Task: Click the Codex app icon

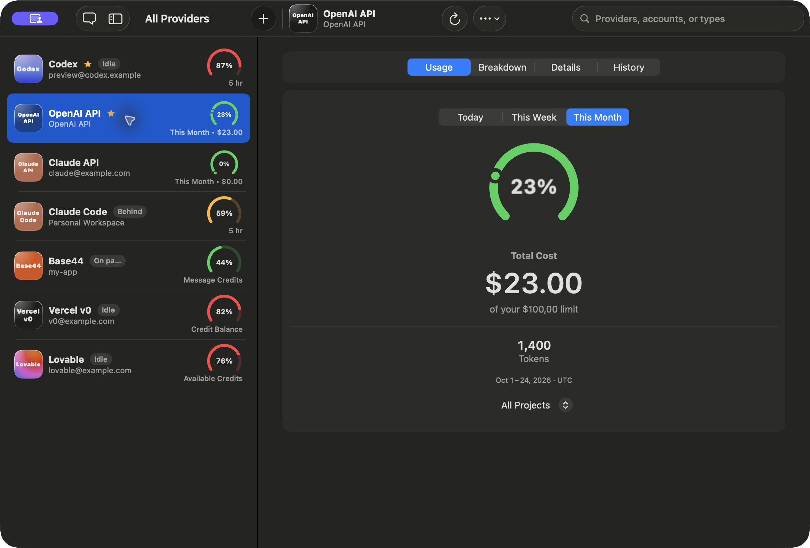Action: click(x=29, y=69)
